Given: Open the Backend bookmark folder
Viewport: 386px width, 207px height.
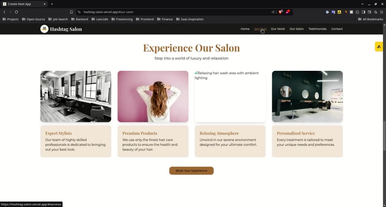Looking at the screenshot, I should tap(80, 19).
